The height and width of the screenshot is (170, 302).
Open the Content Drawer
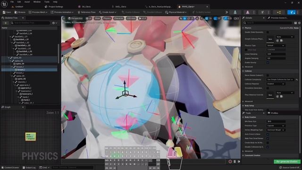10,168
